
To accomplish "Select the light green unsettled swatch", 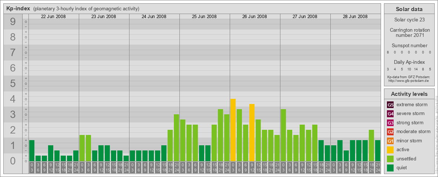I will click(390, 159).
